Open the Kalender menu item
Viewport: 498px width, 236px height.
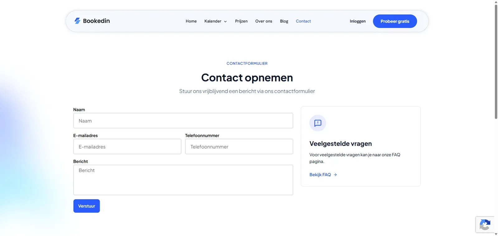tap(213, 21)
